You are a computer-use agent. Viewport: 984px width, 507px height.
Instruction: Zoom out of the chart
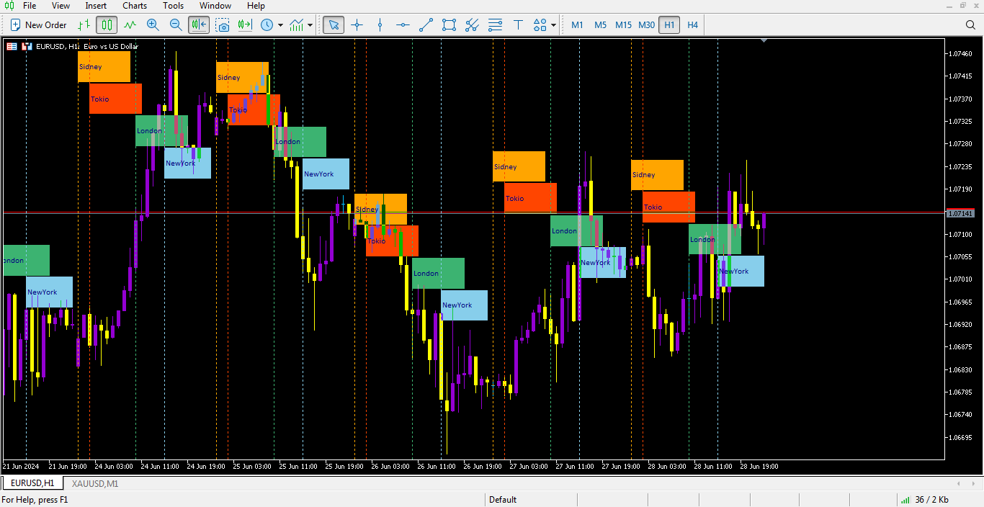[x=176, y=25]
